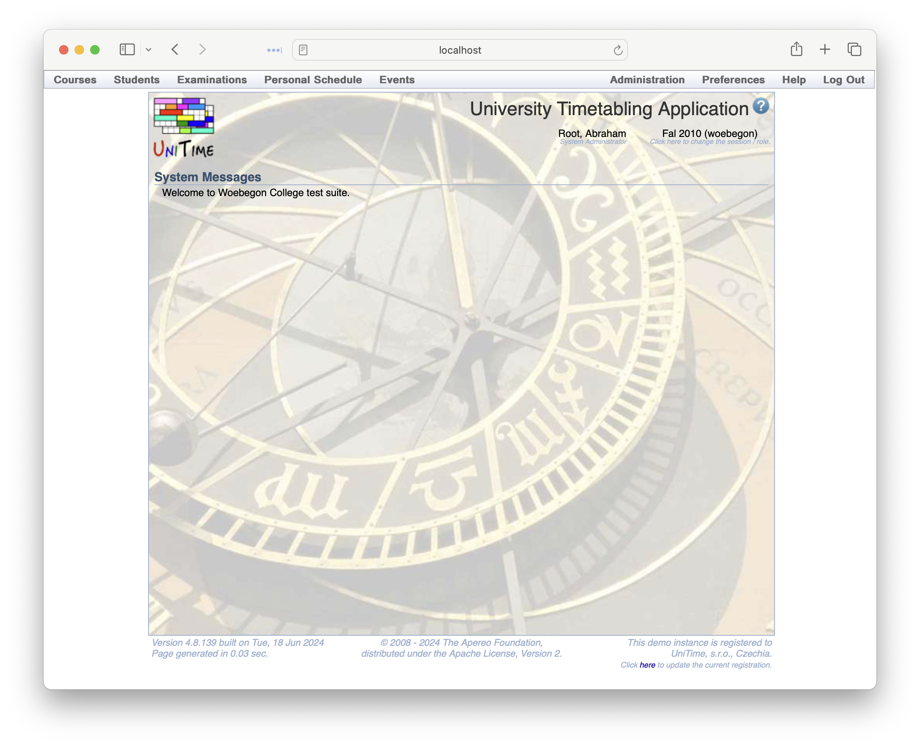The height and width of the screenshot is (747, 920).
Task: Click the Examinations menu item
Action: [212, 79]
